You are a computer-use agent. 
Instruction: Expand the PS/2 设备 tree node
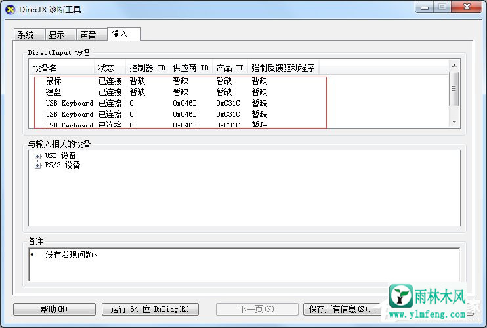tap(37, 165)
